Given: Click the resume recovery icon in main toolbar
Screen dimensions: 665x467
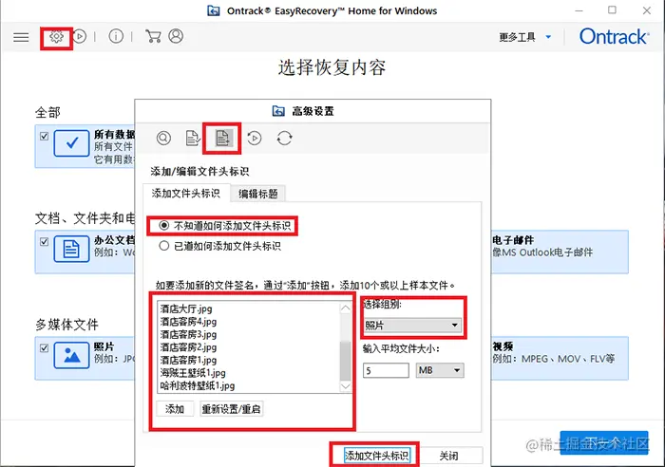Looking at the screenshot, I should click(x=80, y=37).
